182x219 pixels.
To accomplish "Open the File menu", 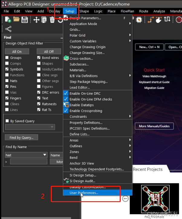I will 6,11.
